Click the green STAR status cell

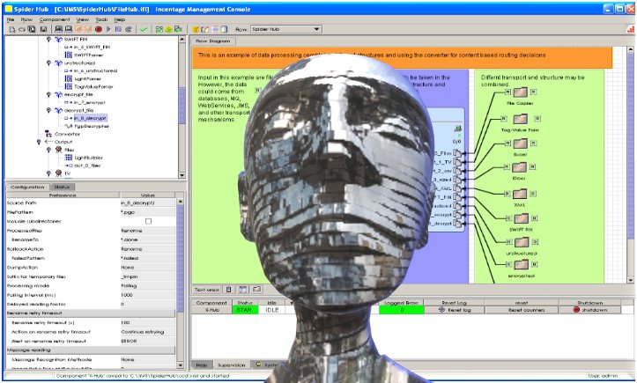245,310
